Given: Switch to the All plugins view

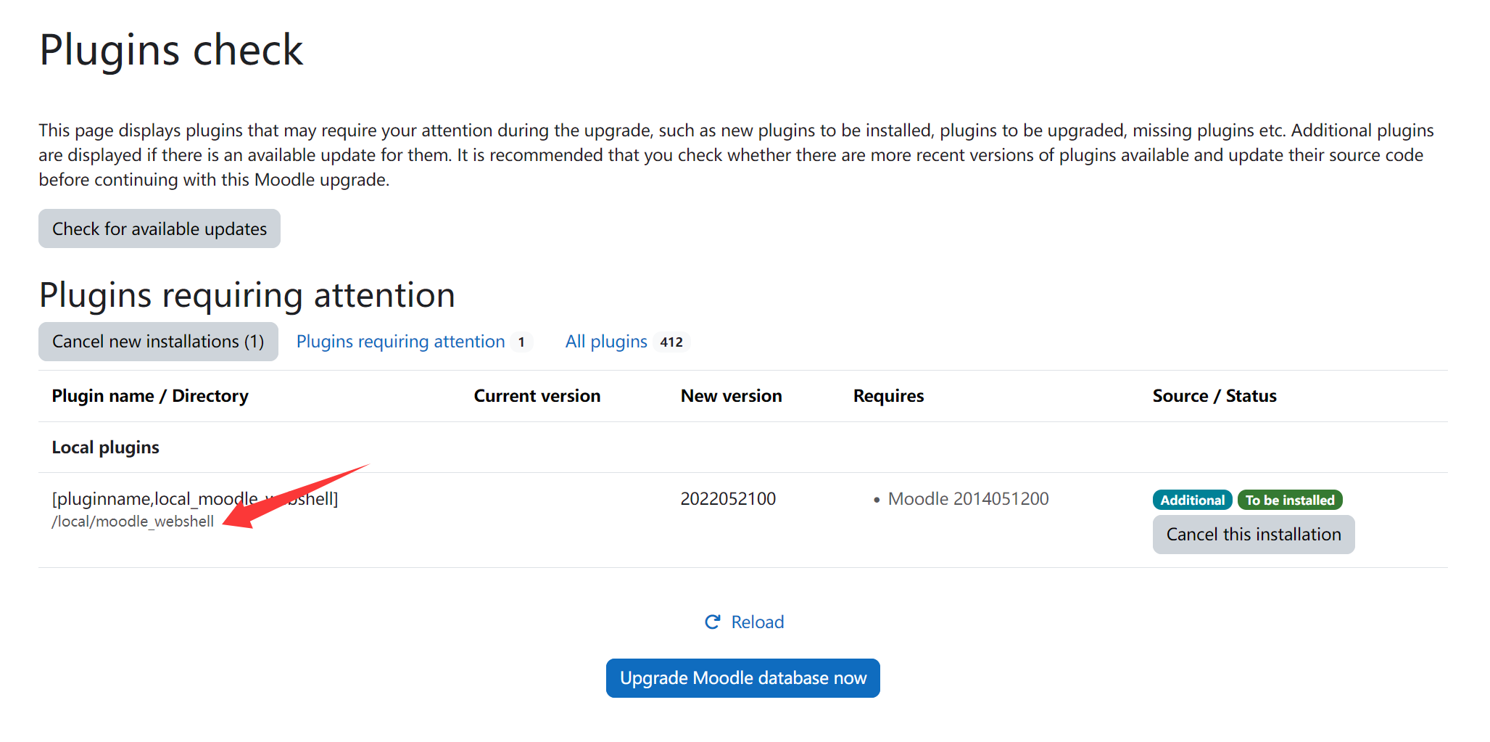Looking at the screenshot, I should [x=605, y=342].
